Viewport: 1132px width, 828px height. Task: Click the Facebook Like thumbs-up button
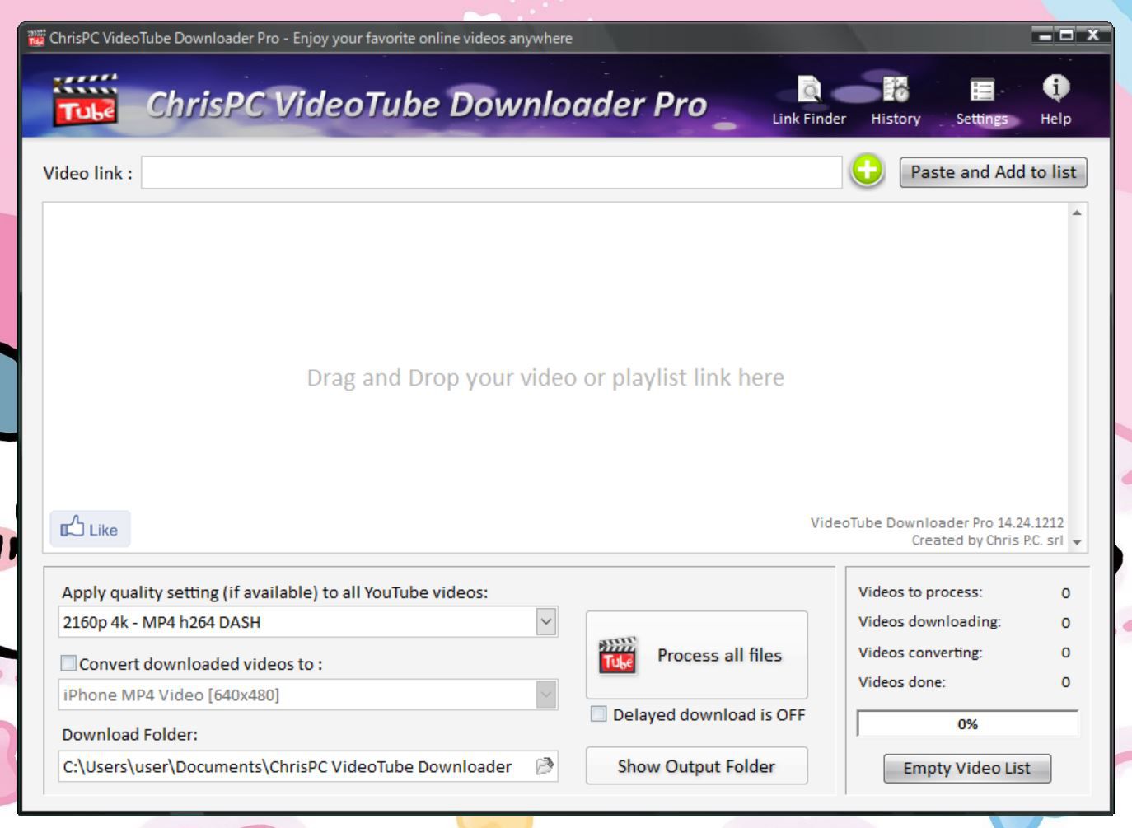point(90,528)
